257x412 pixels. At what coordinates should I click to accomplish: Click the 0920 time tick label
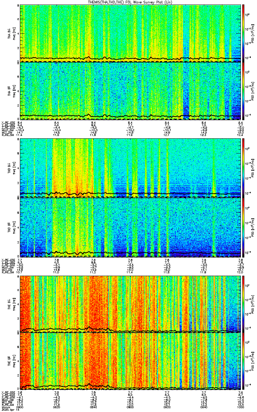(x=167, y=407)
